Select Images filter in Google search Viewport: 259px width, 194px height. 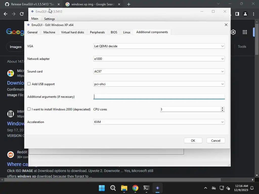tap(15, 47)
